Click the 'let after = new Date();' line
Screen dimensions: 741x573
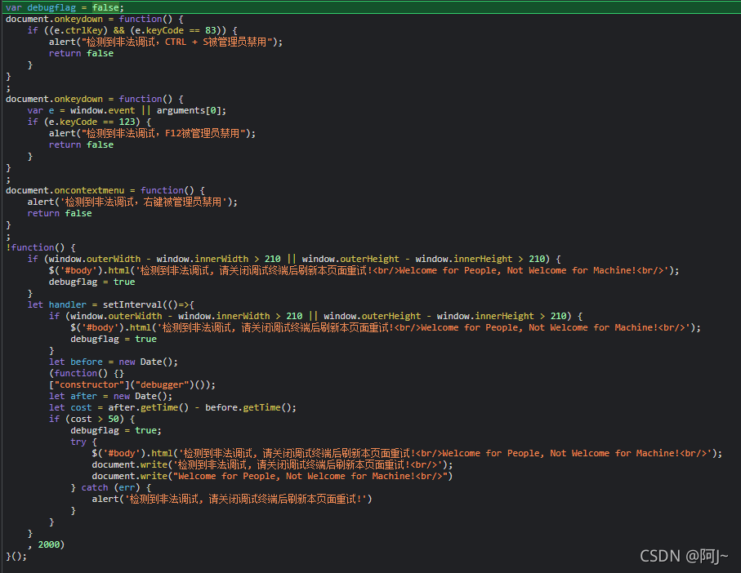pyautogui.click(x=110, y=397)
